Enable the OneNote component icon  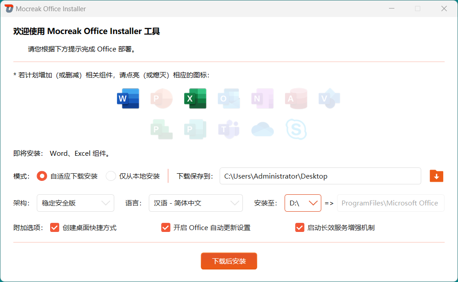tap(262, 98)
